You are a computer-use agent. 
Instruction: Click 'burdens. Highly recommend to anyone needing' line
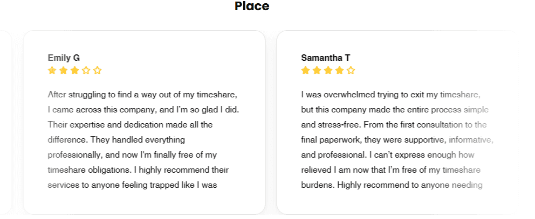(x=392, y=185)
